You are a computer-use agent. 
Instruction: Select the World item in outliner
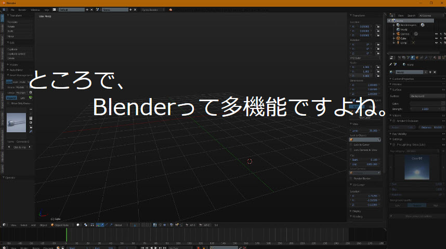click(403, 30)
